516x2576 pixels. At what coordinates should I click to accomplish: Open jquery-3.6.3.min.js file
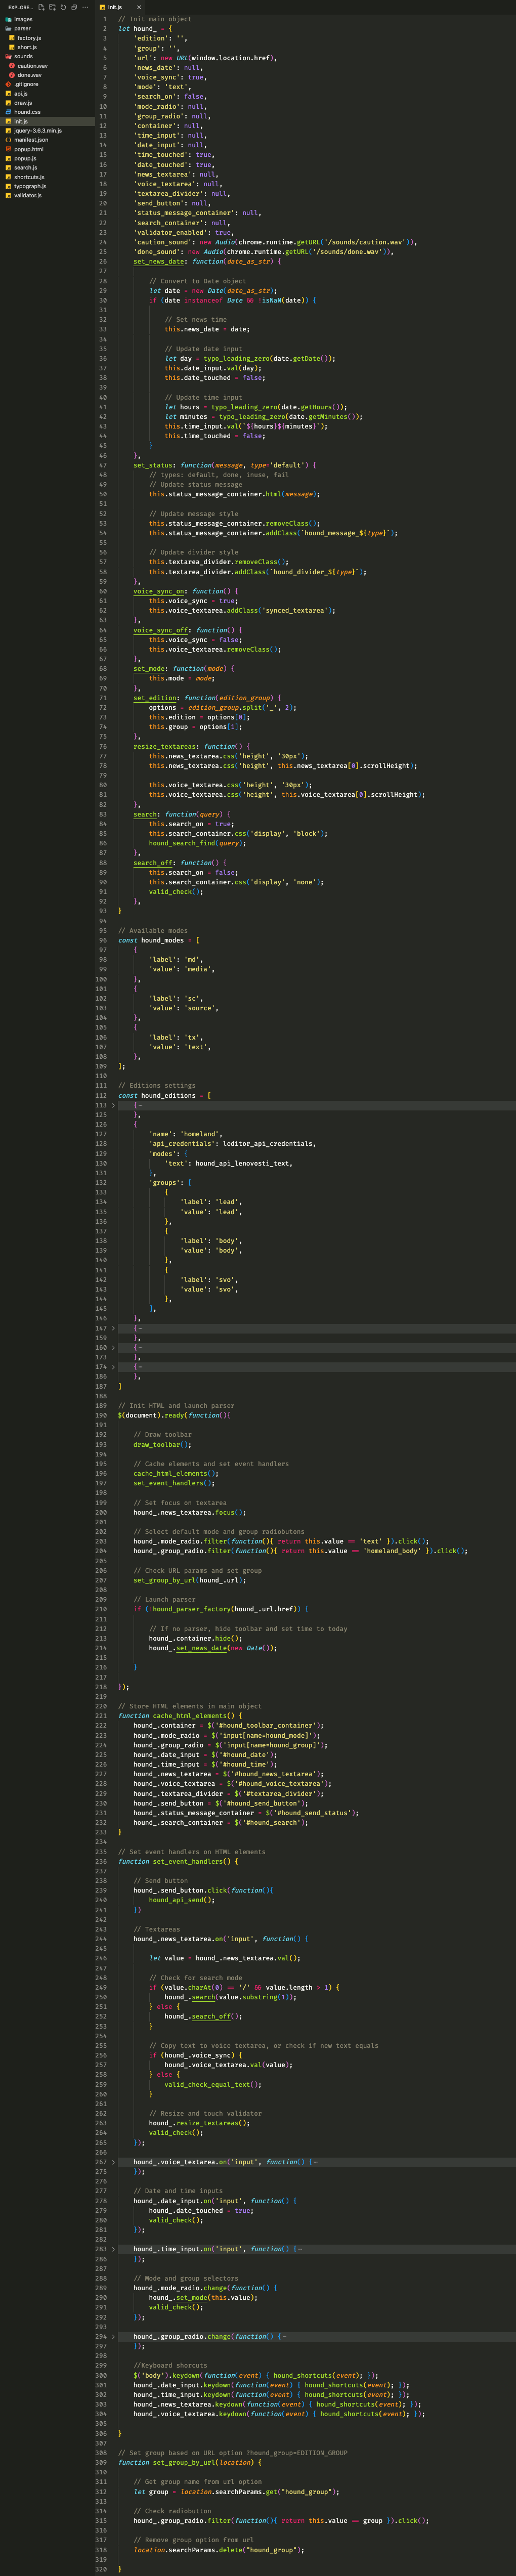click(x=47, y=130)
